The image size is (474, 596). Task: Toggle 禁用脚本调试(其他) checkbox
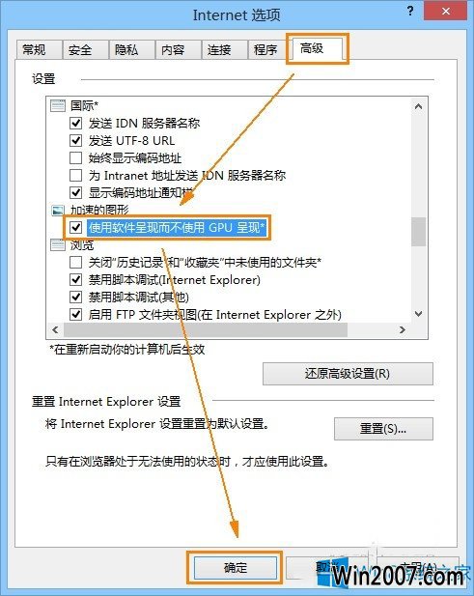[76, 297]
